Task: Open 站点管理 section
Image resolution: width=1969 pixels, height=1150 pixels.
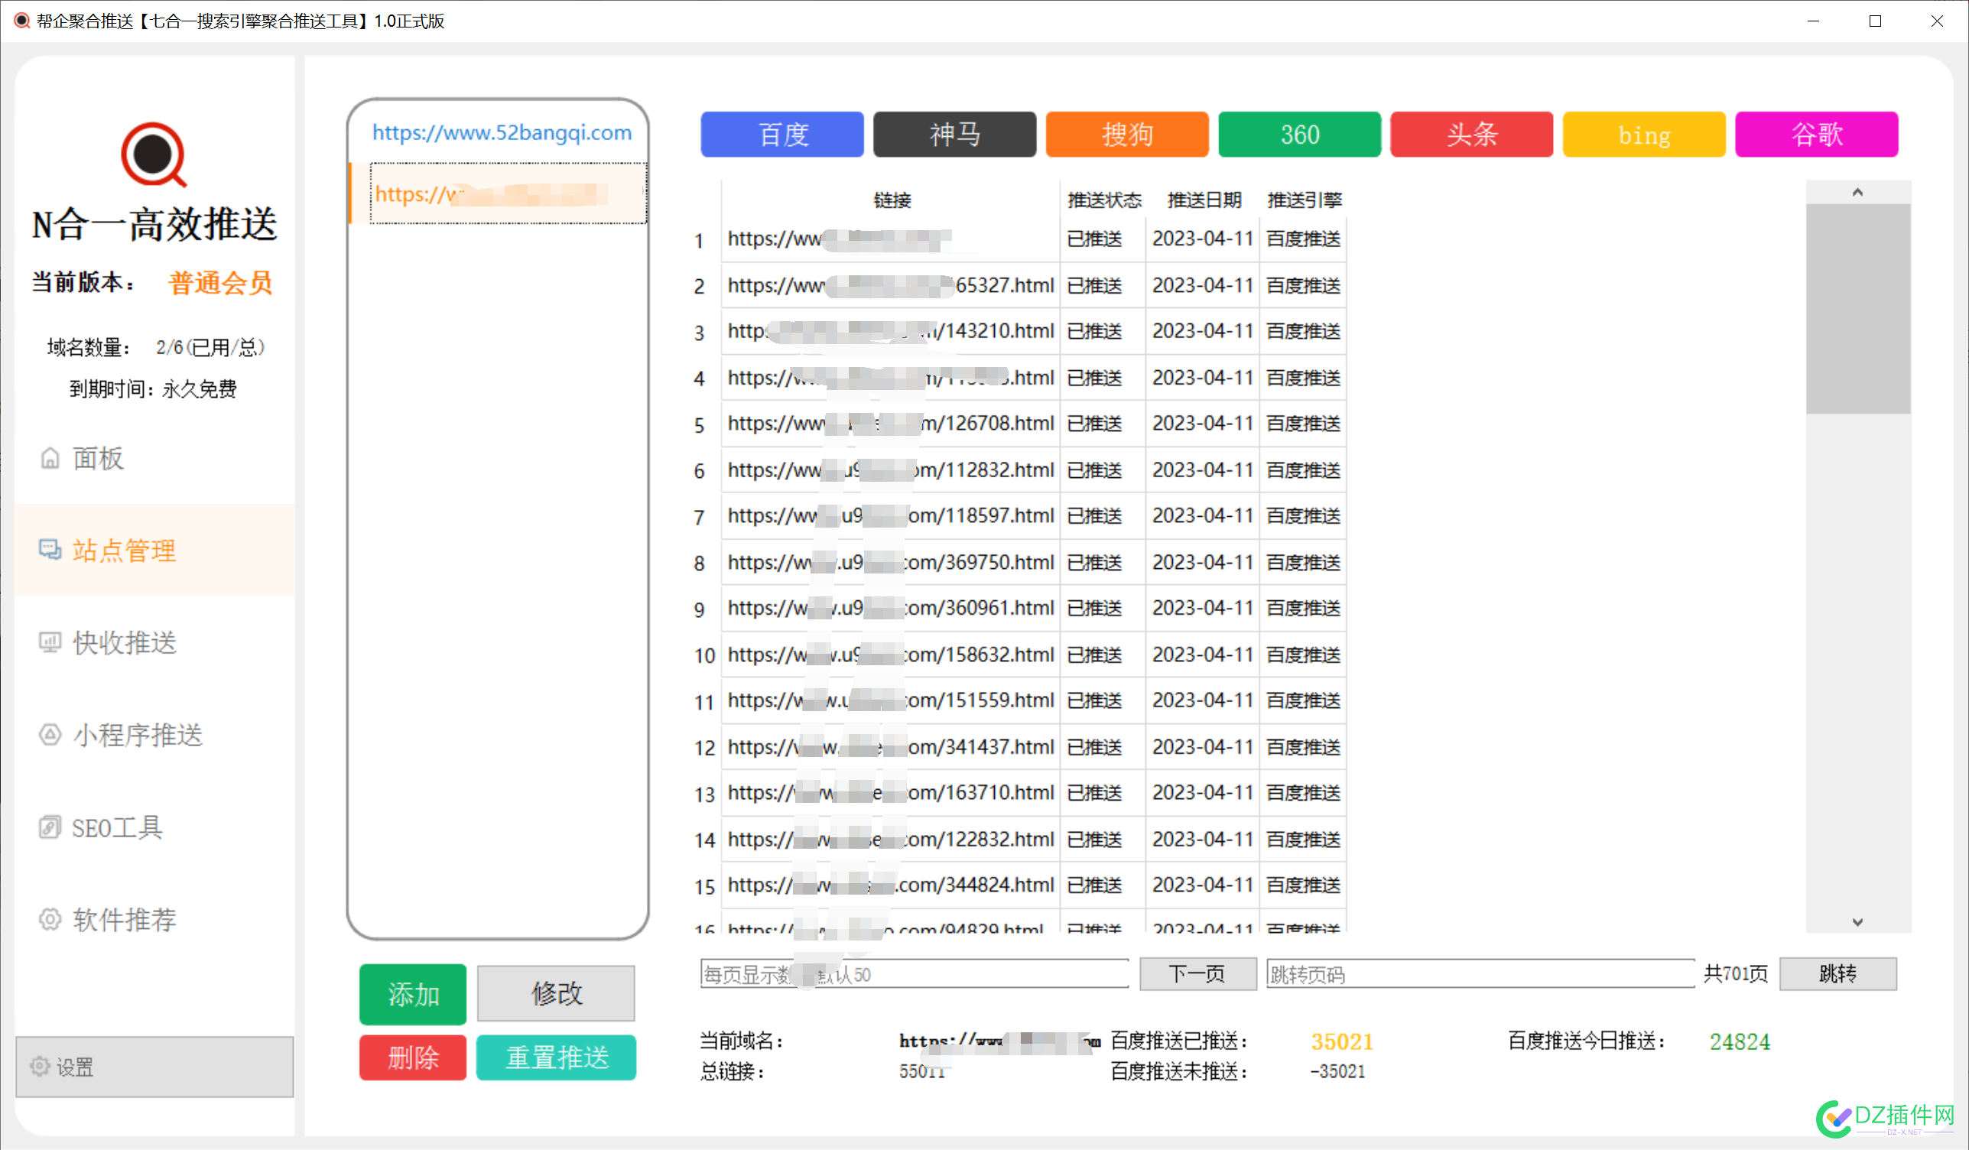Action: point(154,550)
